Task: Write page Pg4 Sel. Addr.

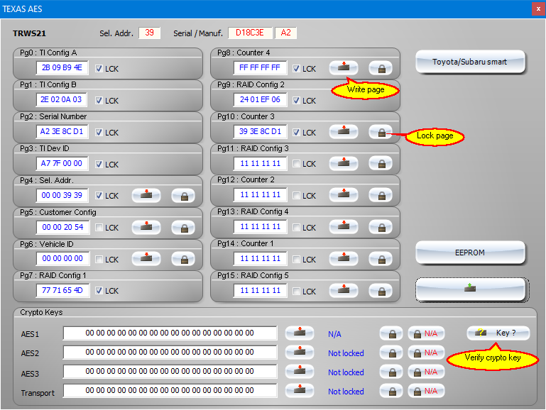Action: click(146, 195)
